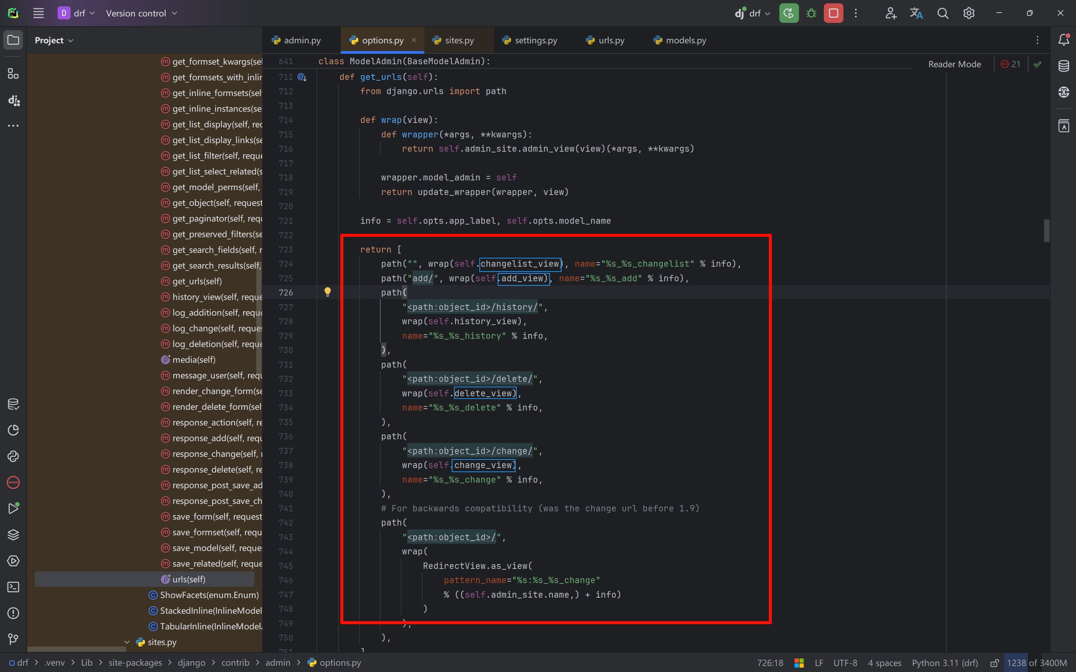The width and height of the screenshot is (1076, 672).
Task: Open the Terminal tool window
Action: [13, 587]
